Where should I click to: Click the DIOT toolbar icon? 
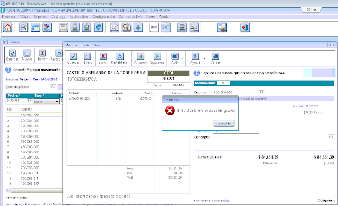click(154, 27)
